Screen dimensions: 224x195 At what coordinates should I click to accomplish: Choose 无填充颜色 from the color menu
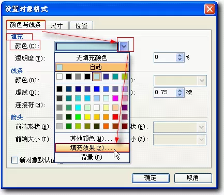[92, 57]
